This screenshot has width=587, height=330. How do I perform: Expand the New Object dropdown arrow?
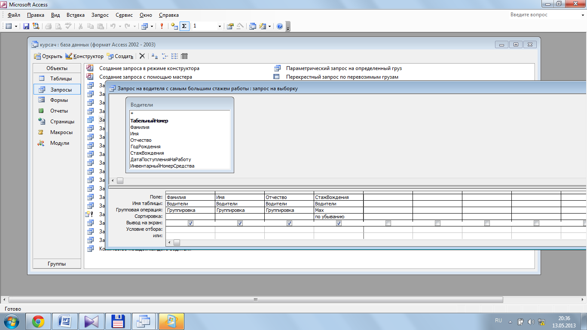coord(269,26)
